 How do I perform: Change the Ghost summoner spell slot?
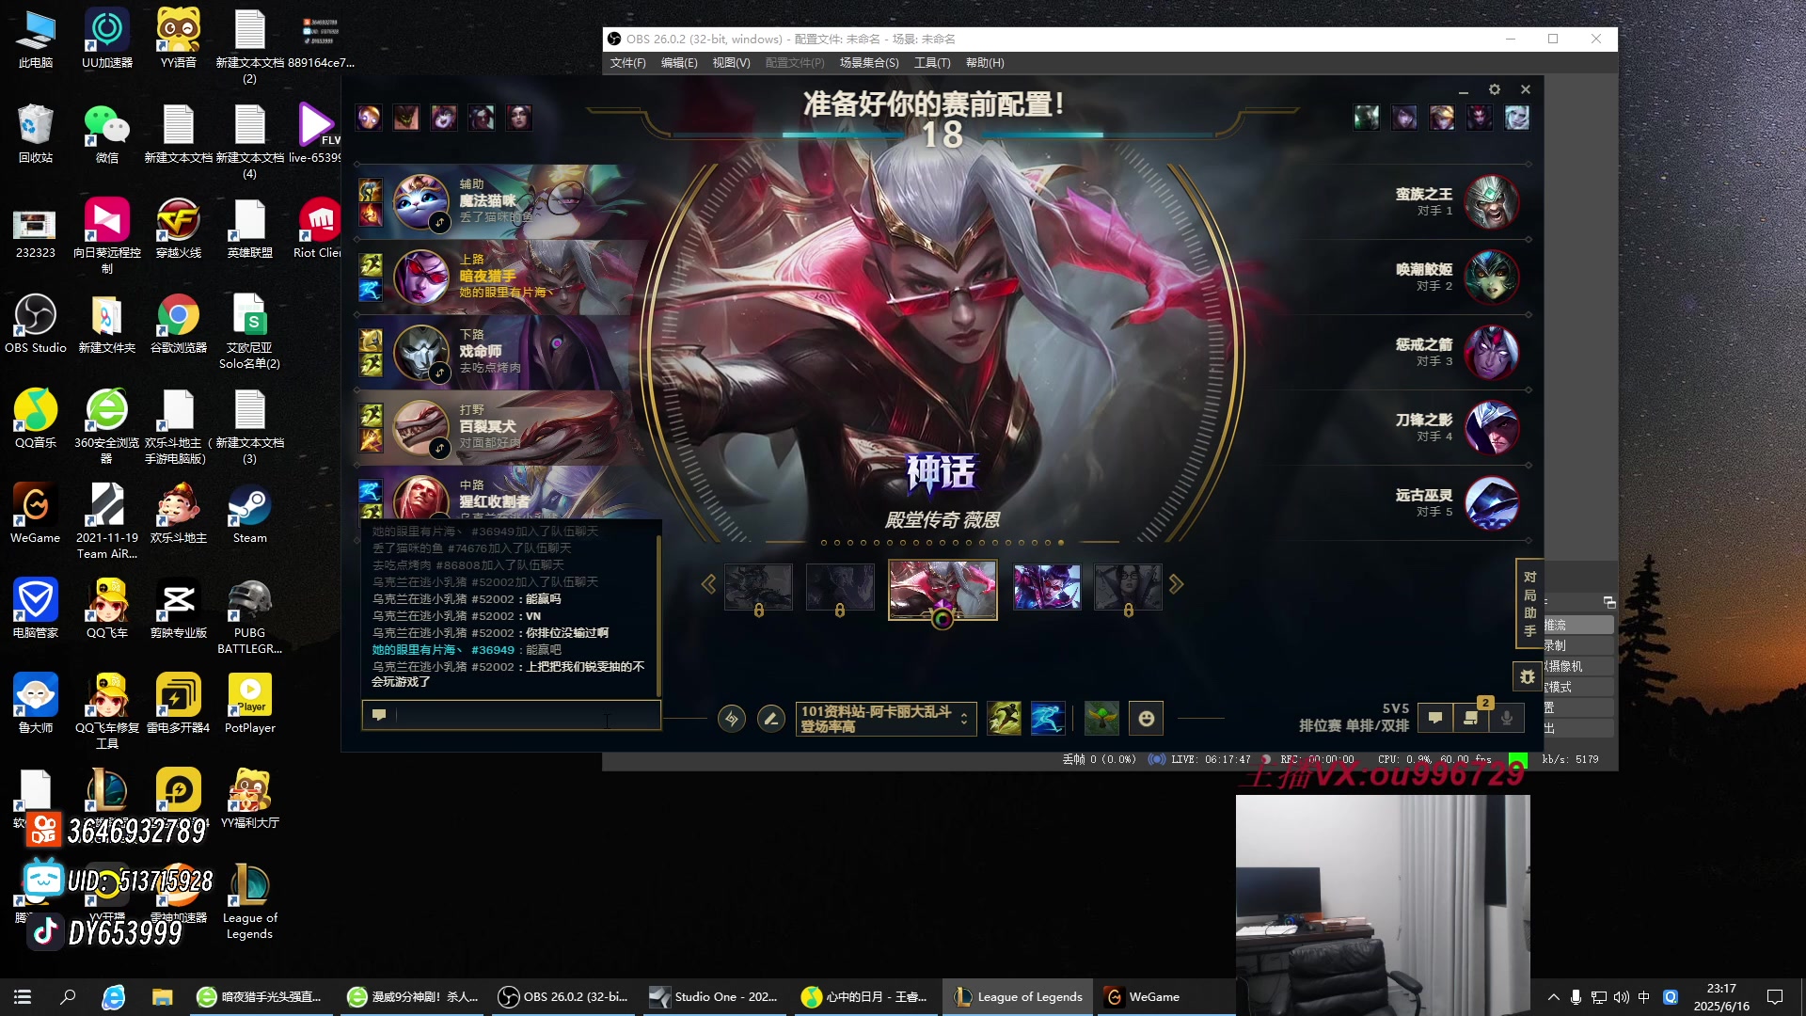click(1005, 719)
